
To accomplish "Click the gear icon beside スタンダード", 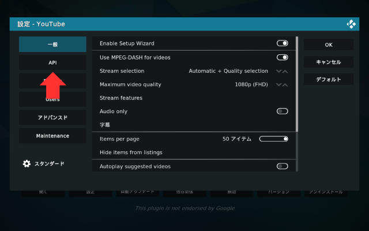I will [x=27, y=163].
